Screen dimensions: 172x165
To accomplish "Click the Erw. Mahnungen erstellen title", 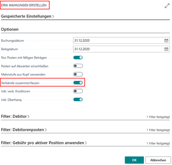I will click(24, 5).
